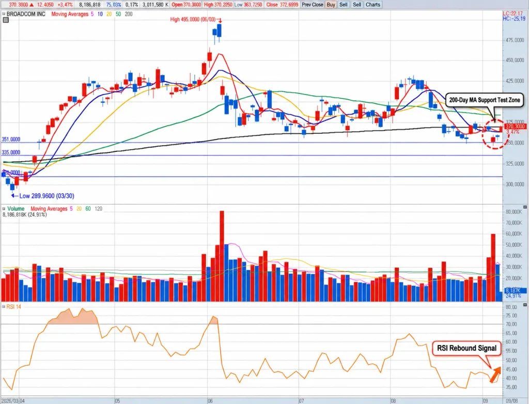This screenshot has height=404, width=529.
Task: Click the small icon before Volume label
Action: pos(4,209)
